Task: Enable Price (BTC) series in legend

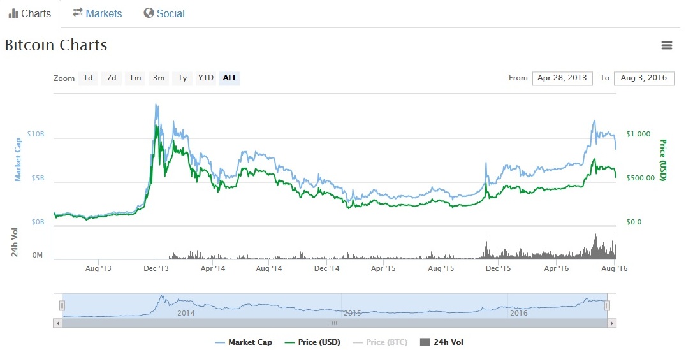Action: point(380,342)
